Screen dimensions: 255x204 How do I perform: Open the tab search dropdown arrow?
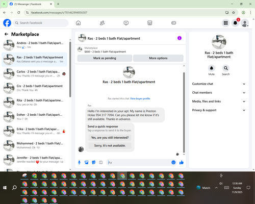point(4,4)
